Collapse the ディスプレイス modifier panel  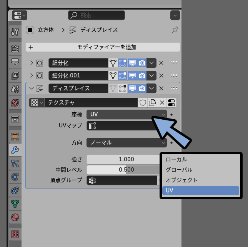click(x=32, y=88)
